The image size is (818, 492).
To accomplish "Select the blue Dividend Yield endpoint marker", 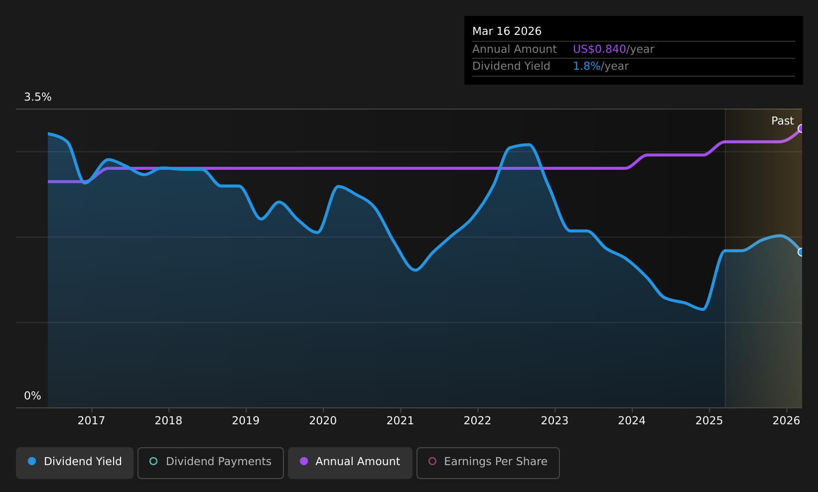I will [801, 252].
